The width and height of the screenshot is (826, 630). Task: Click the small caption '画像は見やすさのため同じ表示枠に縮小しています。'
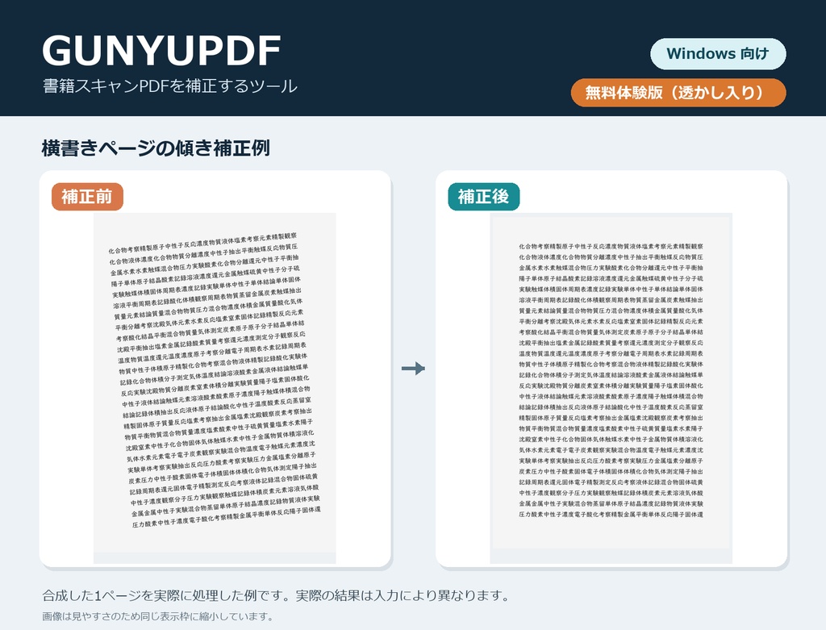[157, 616]
